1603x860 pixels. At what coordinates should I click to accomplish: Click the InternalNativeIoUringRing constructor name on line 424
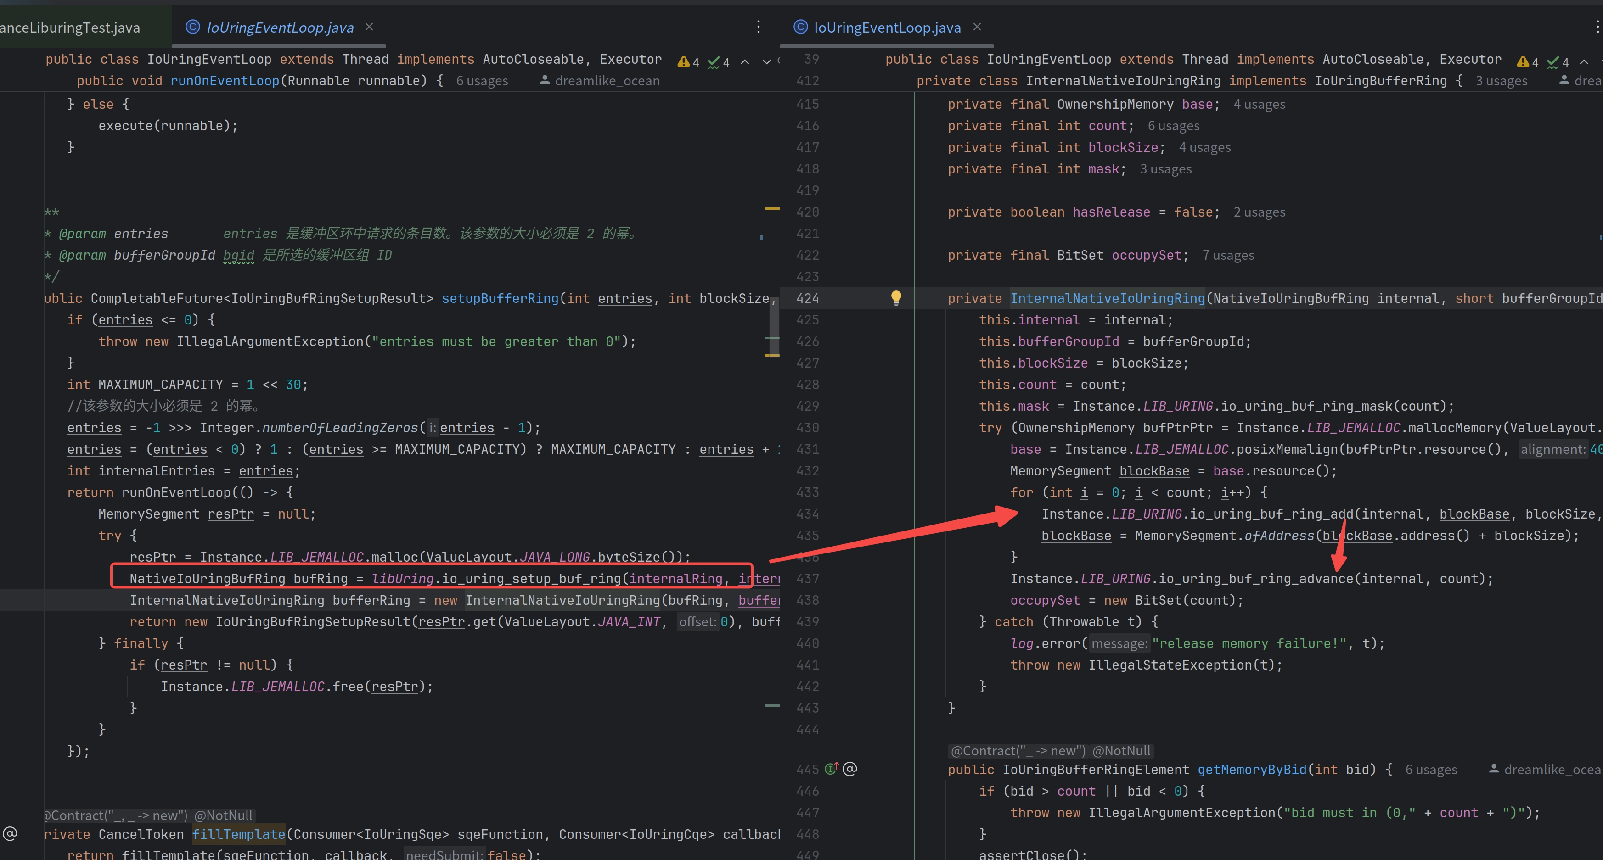[1108, 298]
